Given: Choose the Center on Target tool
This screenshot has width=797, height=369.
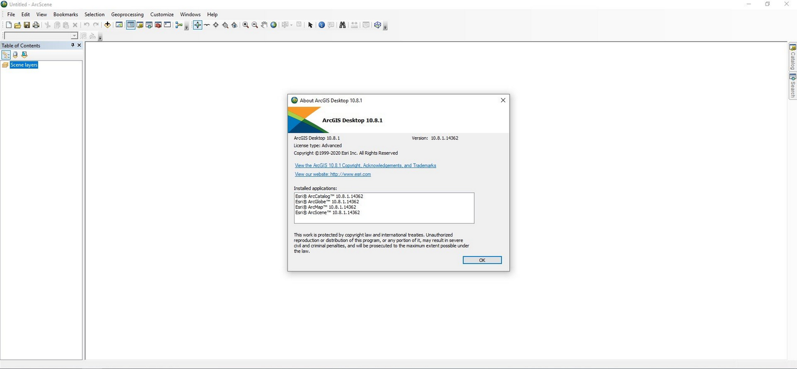Looking at the screenshot, I should (x=216, y=25).
